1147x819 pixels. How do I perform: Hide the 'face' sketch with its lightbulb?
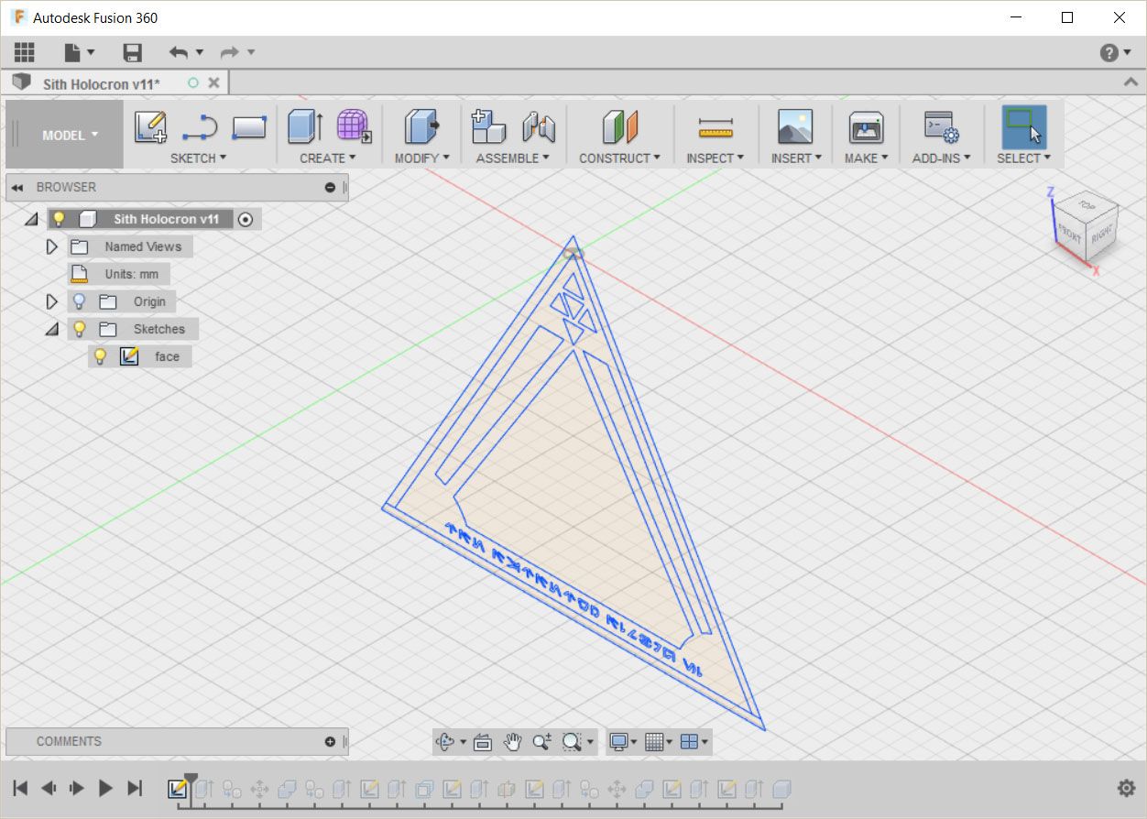pos(100,356)
